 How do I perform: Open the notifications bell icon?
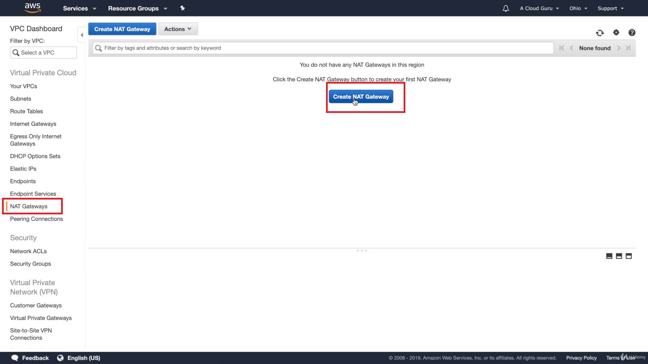(x=506, y=8)
